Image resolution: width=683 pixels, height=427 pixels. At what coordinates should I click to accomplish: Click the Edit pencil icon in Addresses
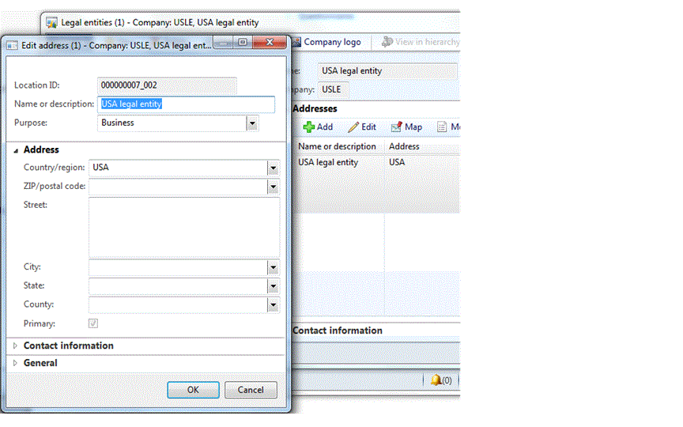coord(353,127)
